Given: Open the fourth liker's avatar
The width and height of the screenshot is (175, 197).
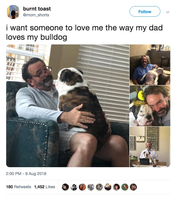Looking at the screenshot, I should 91,187.
